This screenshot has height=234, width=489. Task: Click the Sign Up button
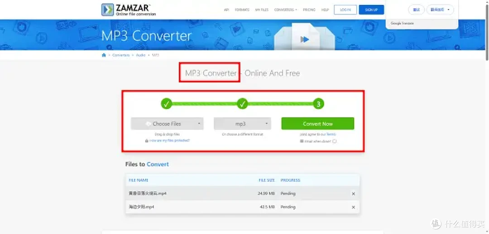pyautogui.click(x=371, y=10)
